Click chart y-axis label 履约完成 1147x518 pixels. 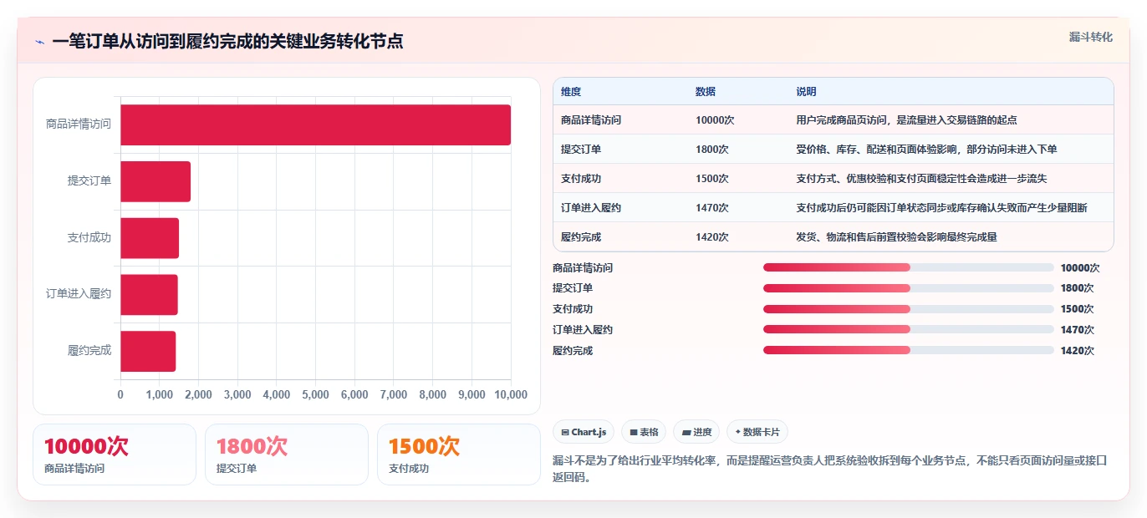click(89, 351)
